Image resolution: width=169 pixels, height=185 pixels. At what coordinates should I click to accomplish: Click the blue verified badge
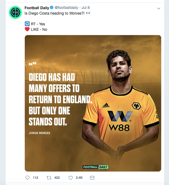51,8
